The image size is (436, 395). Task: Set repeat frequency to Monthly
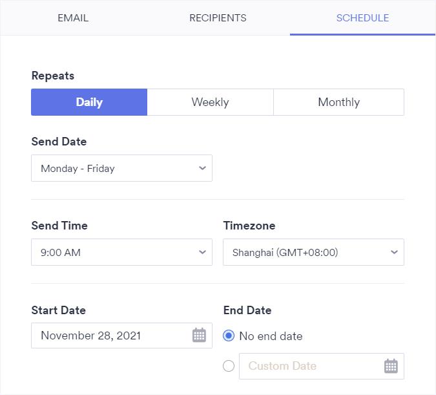(338, 102)
